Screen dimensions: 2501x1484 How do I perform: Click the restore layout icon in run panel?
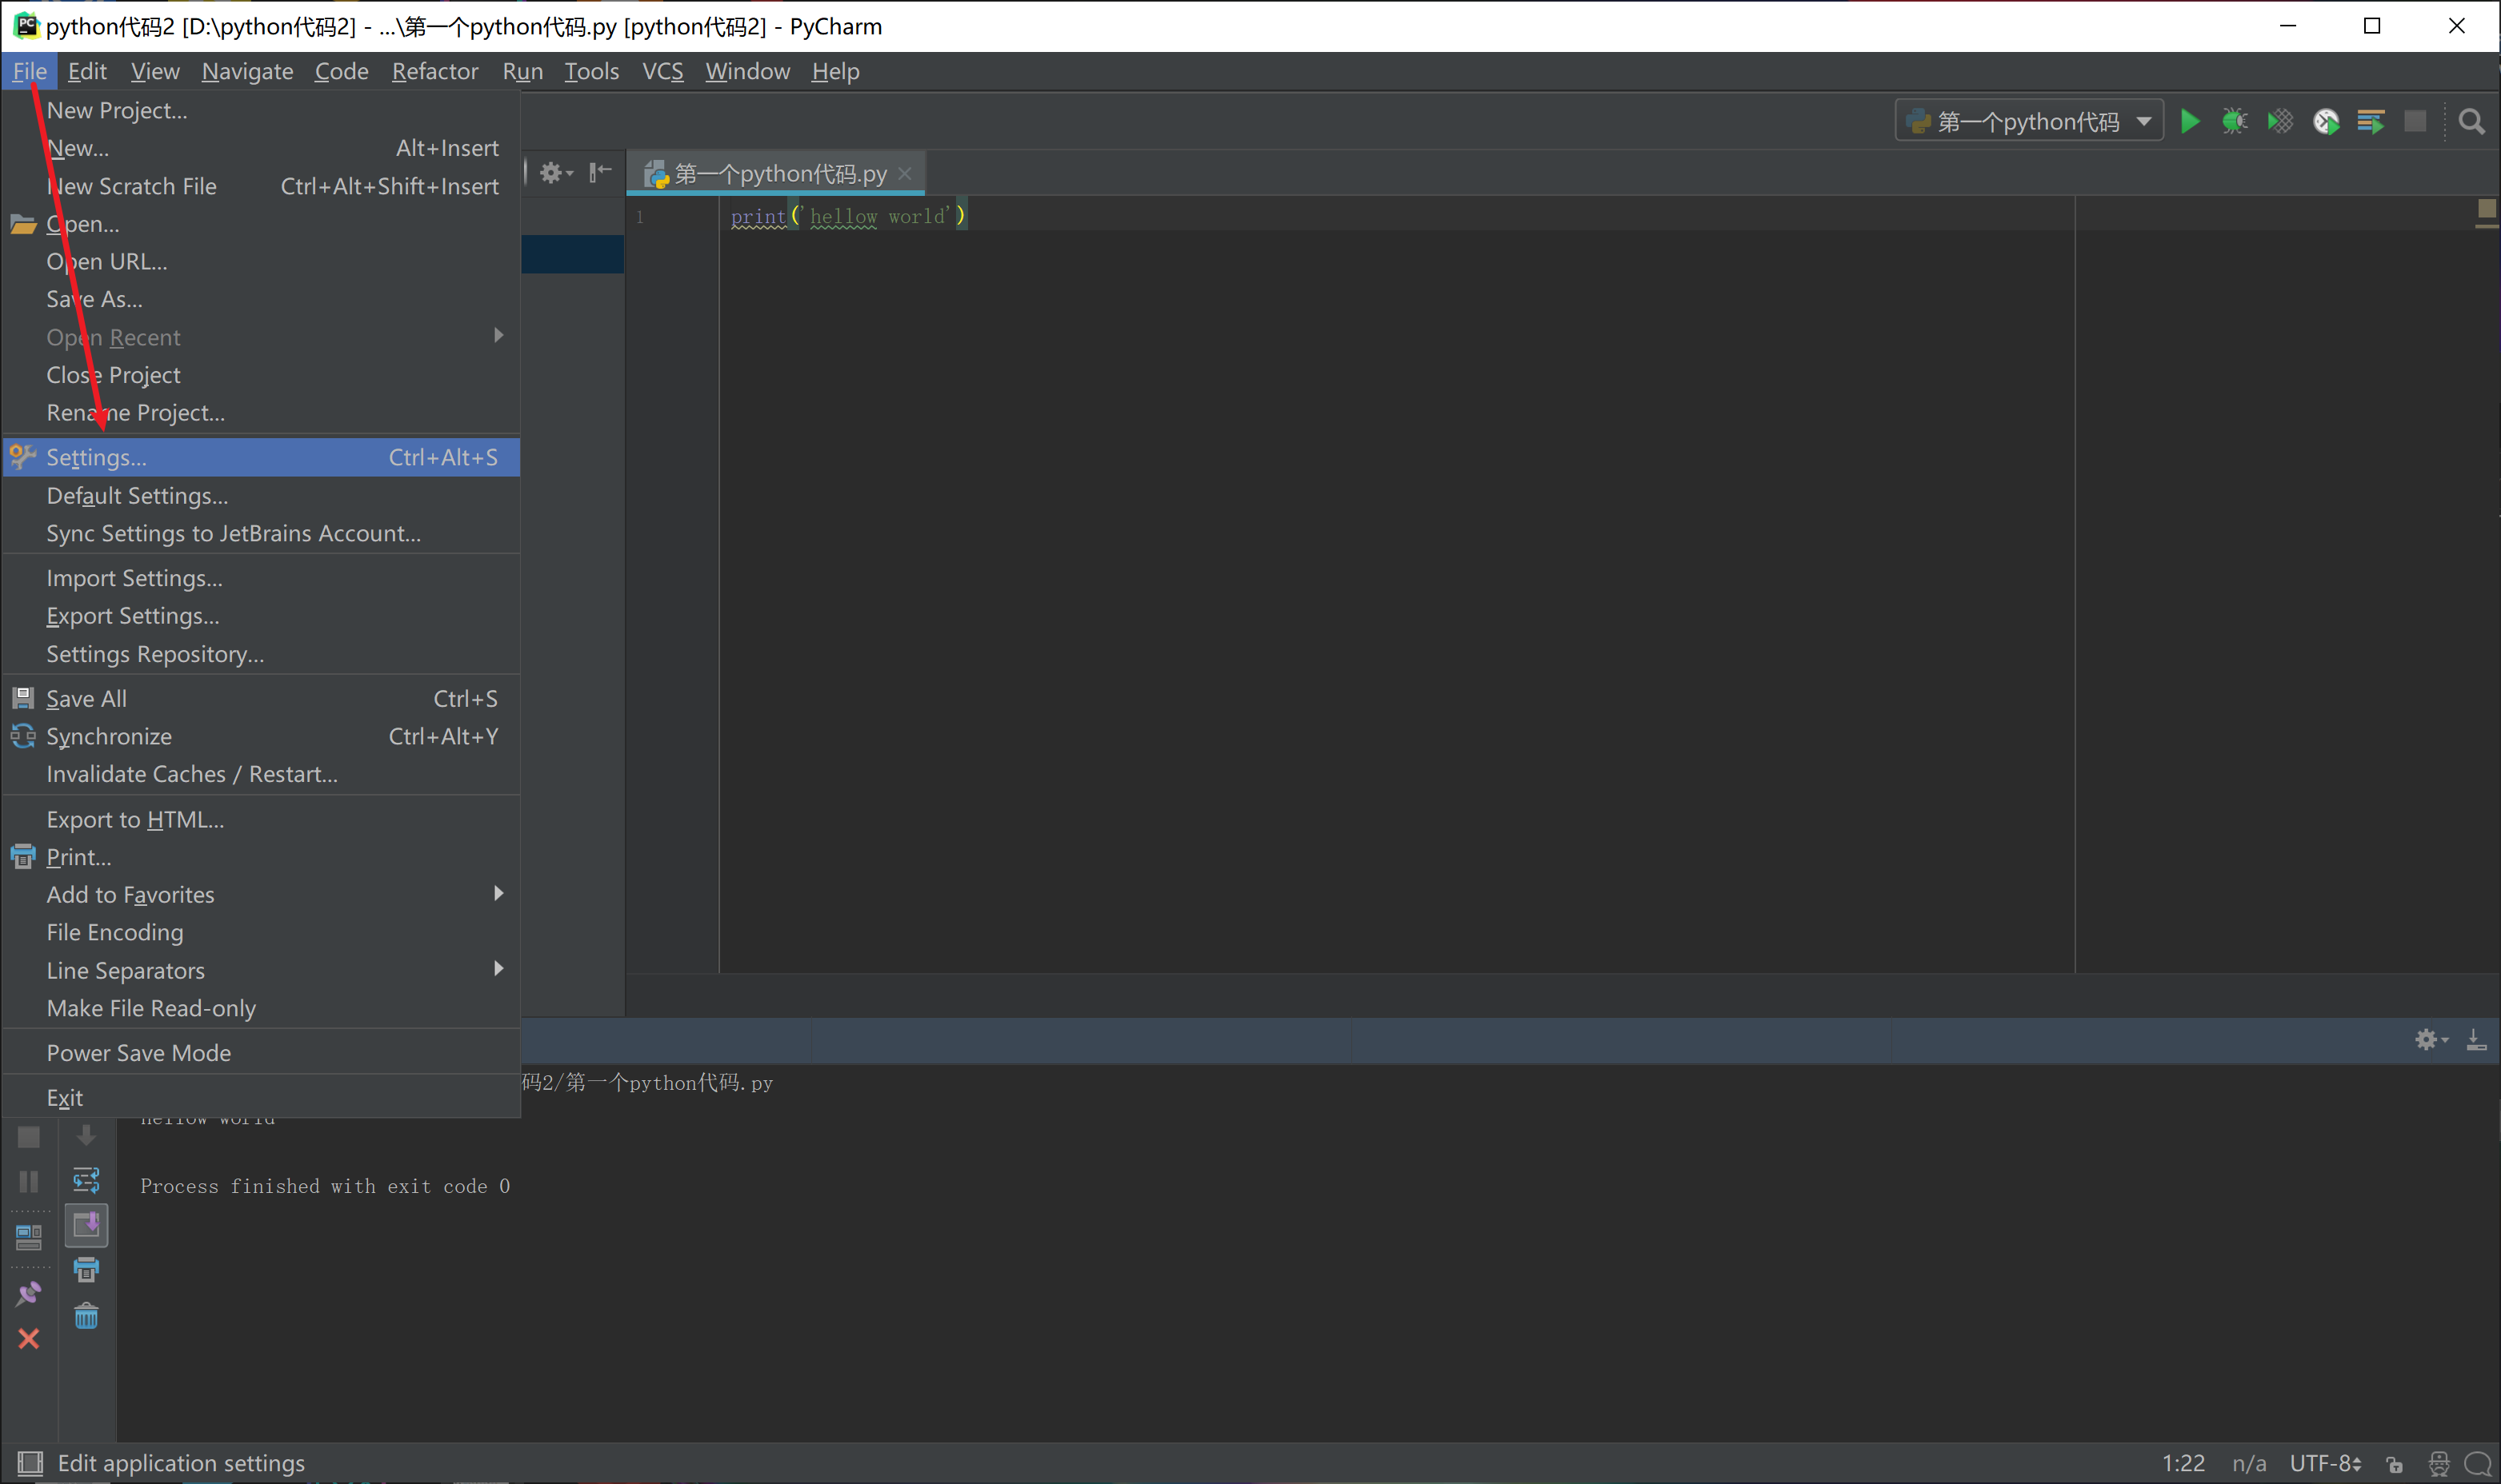29,1238
